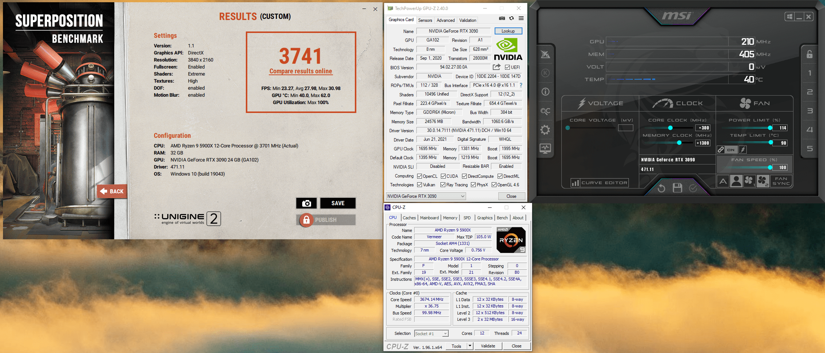Select Afterburner profile slot 1
This screenshot has width=825, height=353.
810,73
